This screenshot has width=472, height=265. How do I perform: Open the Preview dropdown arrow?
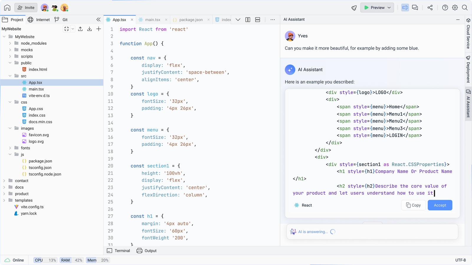coord(389,8)
